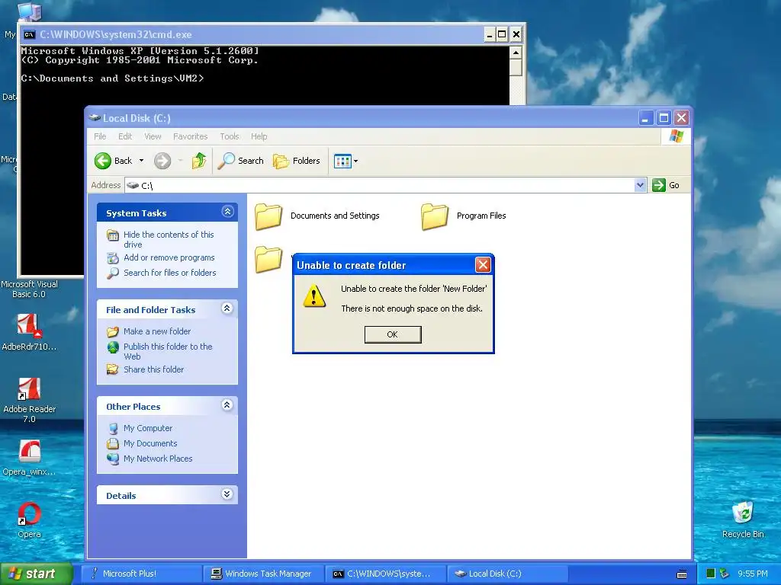Click Search for files or folders link

[170, 273]
